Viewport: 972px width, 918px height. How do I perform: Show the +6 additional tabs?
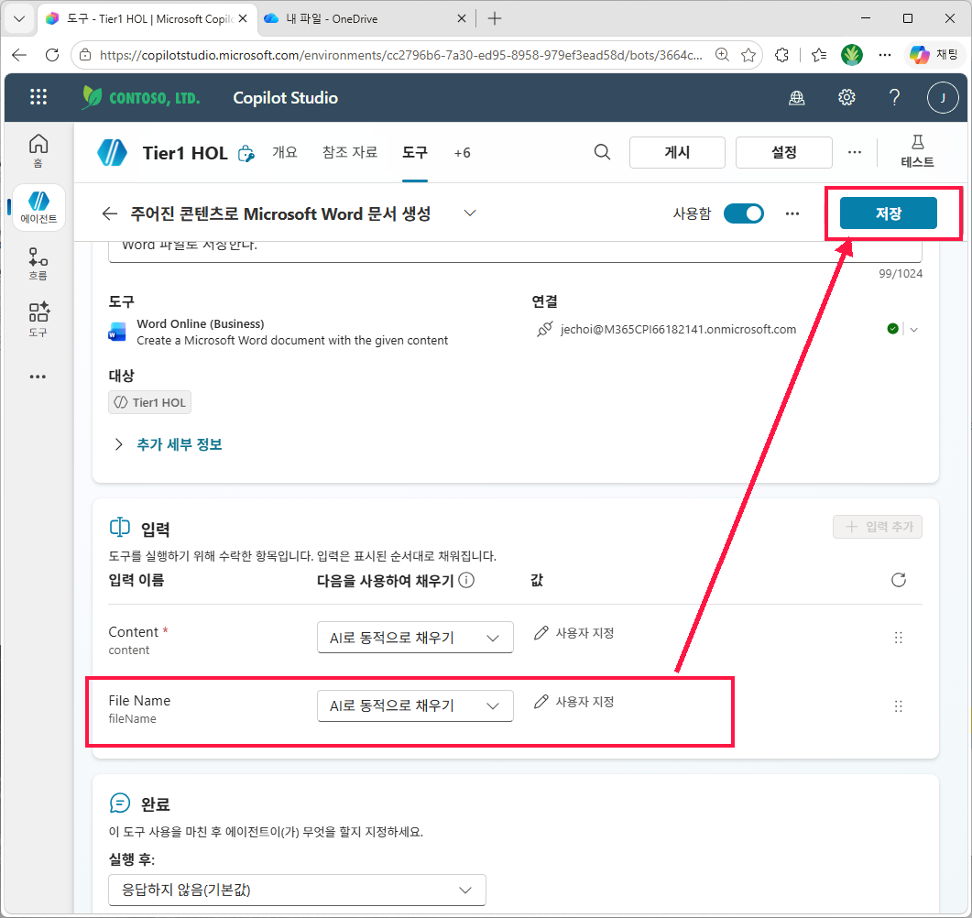point(462,153)
